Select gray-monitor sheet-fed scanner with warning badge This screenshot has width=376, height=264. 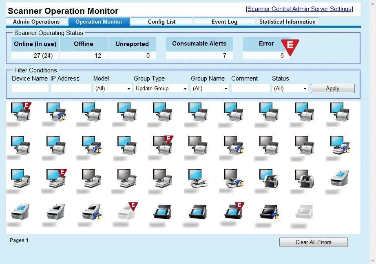[234, 145]
